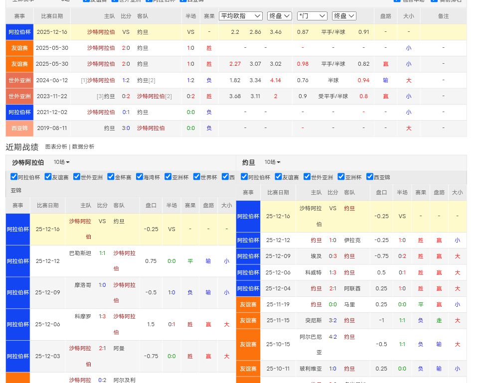Uncheck 金杯赛 filter checkbox

[x=111, y=177]
